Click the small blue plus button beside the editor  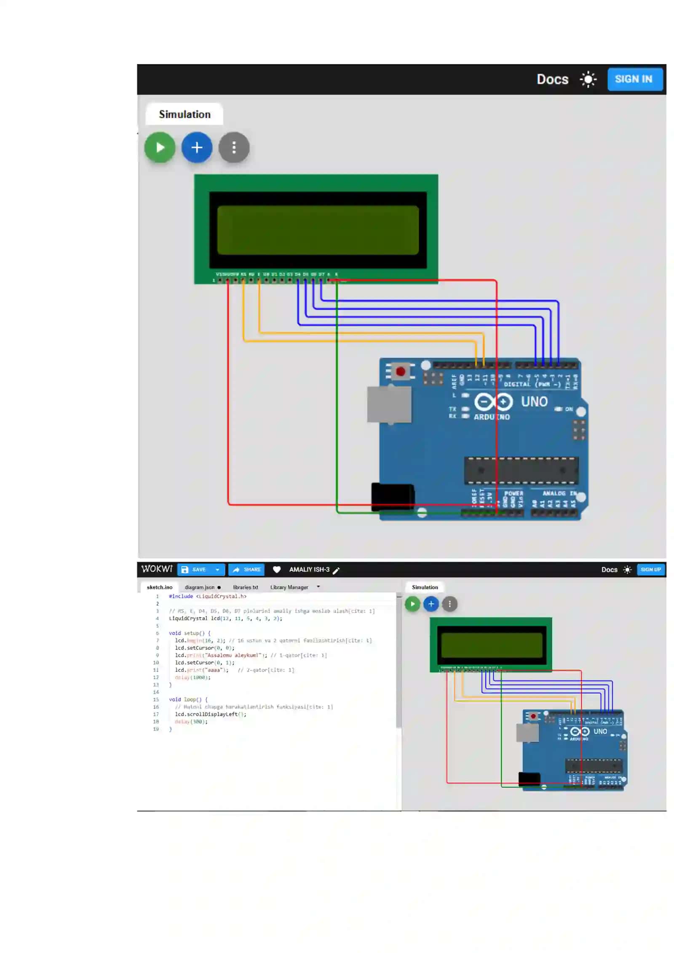[x=431, y=604]
